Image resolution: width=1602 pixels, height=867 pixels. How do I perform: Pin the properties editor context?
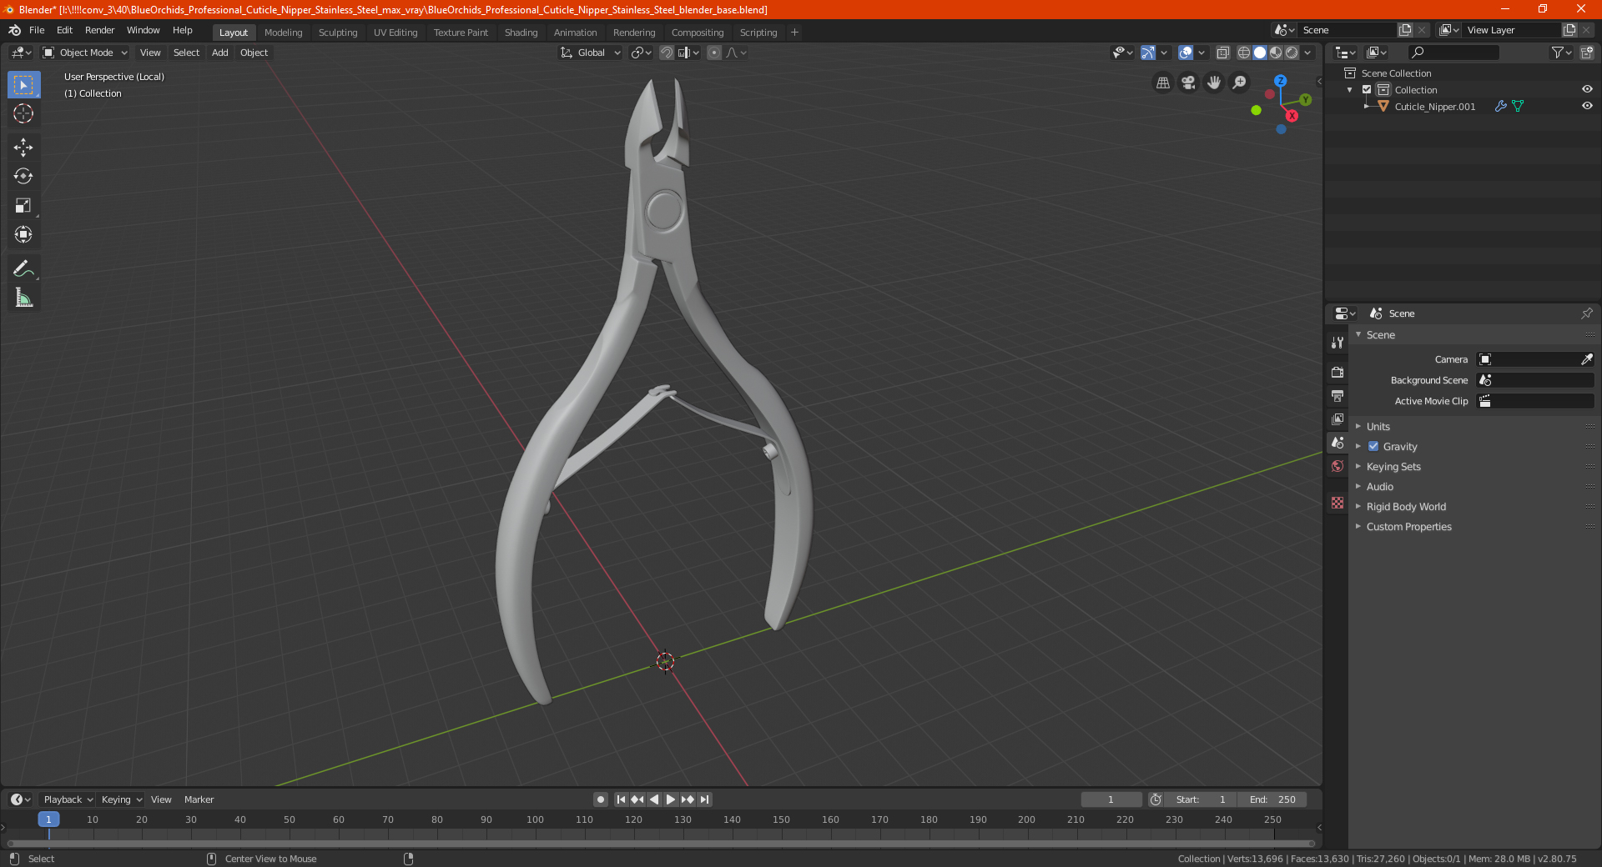point(1586,313)
